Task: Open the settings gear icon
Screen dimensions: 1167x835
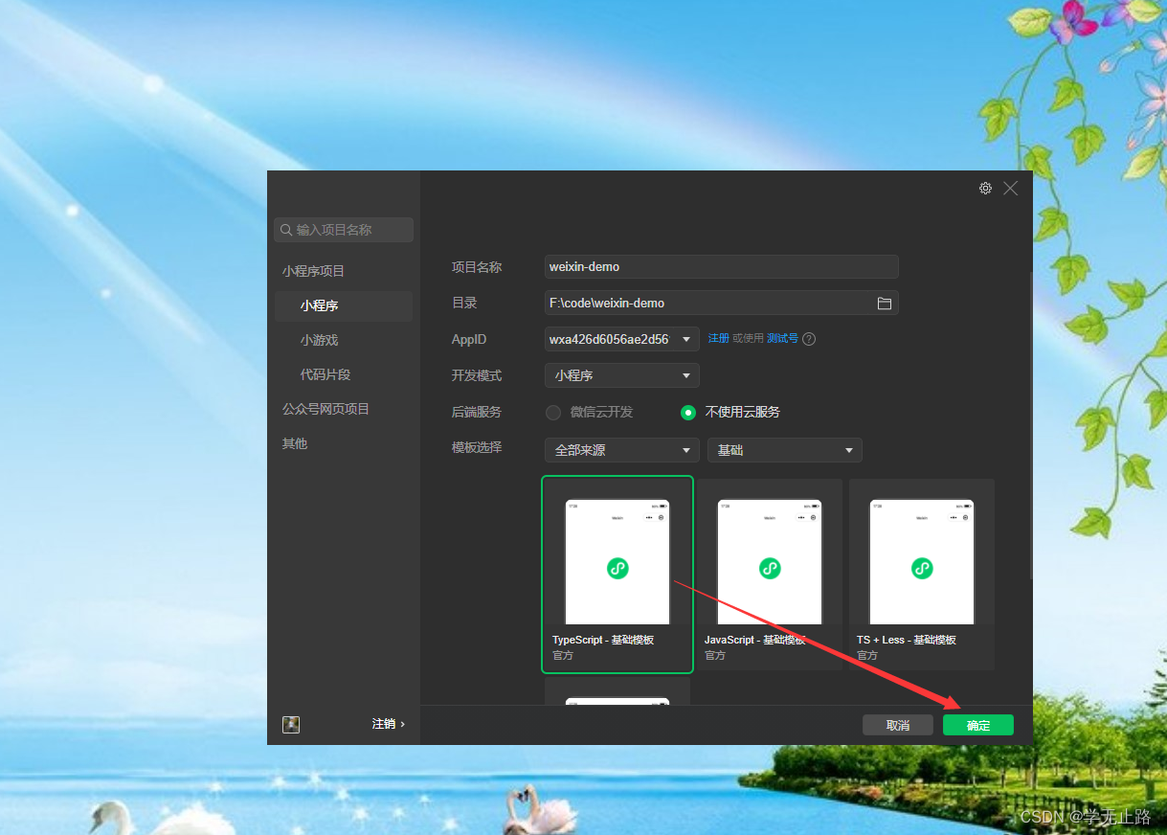Action: tap(985, 189)
